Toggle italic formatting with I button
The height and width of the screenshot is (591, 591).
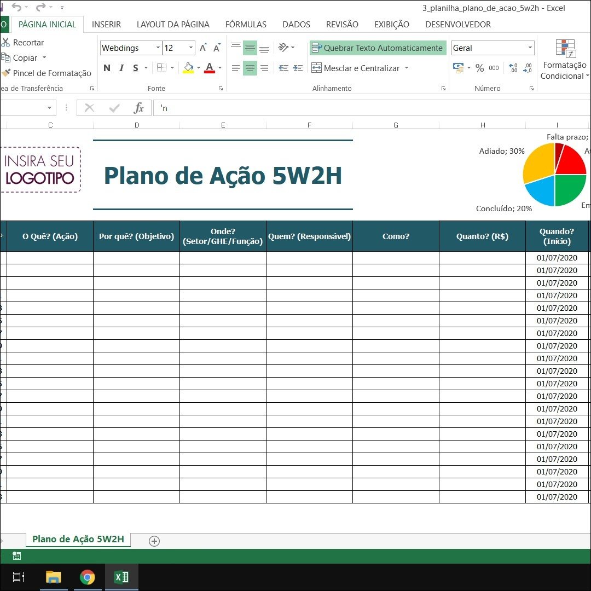pos(121,68)
